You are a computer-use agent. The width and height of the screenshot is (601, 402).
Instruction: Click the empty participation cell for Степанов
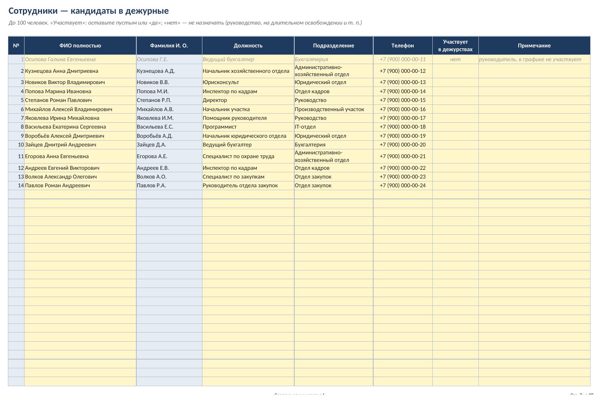[456, 100]
